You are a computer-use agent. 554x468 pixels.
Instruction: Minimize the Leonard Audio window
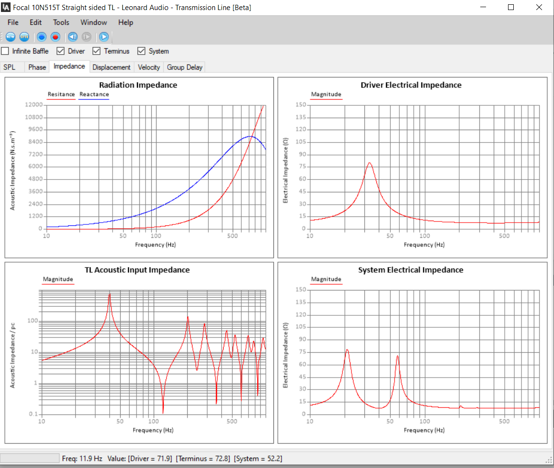click(483, 8)
